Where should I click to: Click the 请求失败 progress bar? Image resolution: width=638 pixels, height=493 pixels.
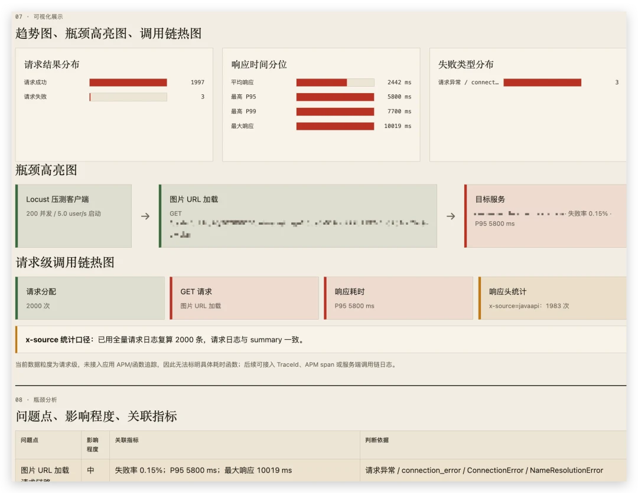[x=128, y=97]
